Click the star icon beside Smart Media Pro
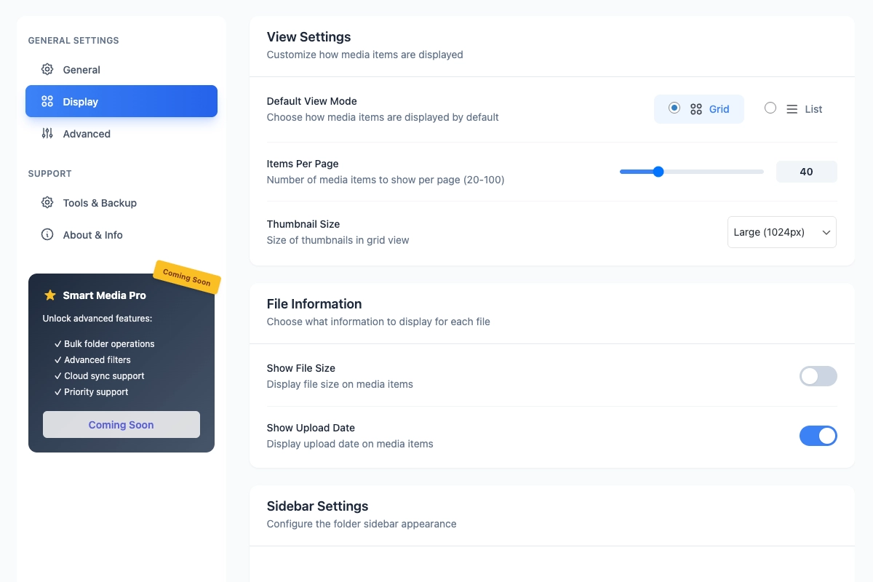 tap(49, 295)
